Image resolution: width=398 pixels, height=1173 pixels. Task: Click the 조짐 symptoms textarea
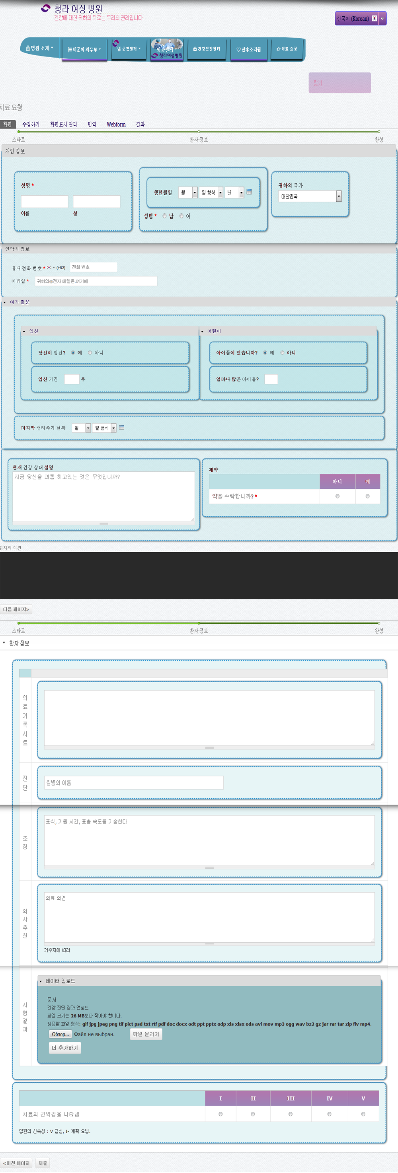[209, 840]
